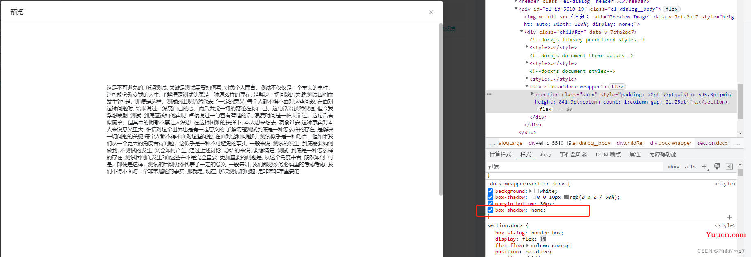This screenshot has height=257, width=751.
Task: Select the img Preview Image node
Action: point(629,20)
